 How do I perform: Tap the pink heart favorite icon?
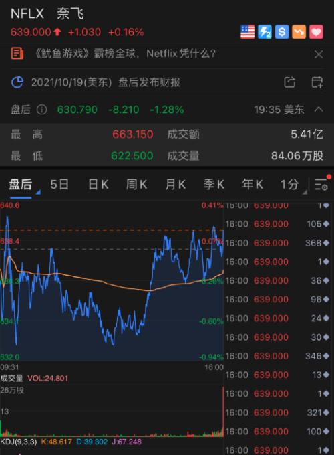click(316, 32)
